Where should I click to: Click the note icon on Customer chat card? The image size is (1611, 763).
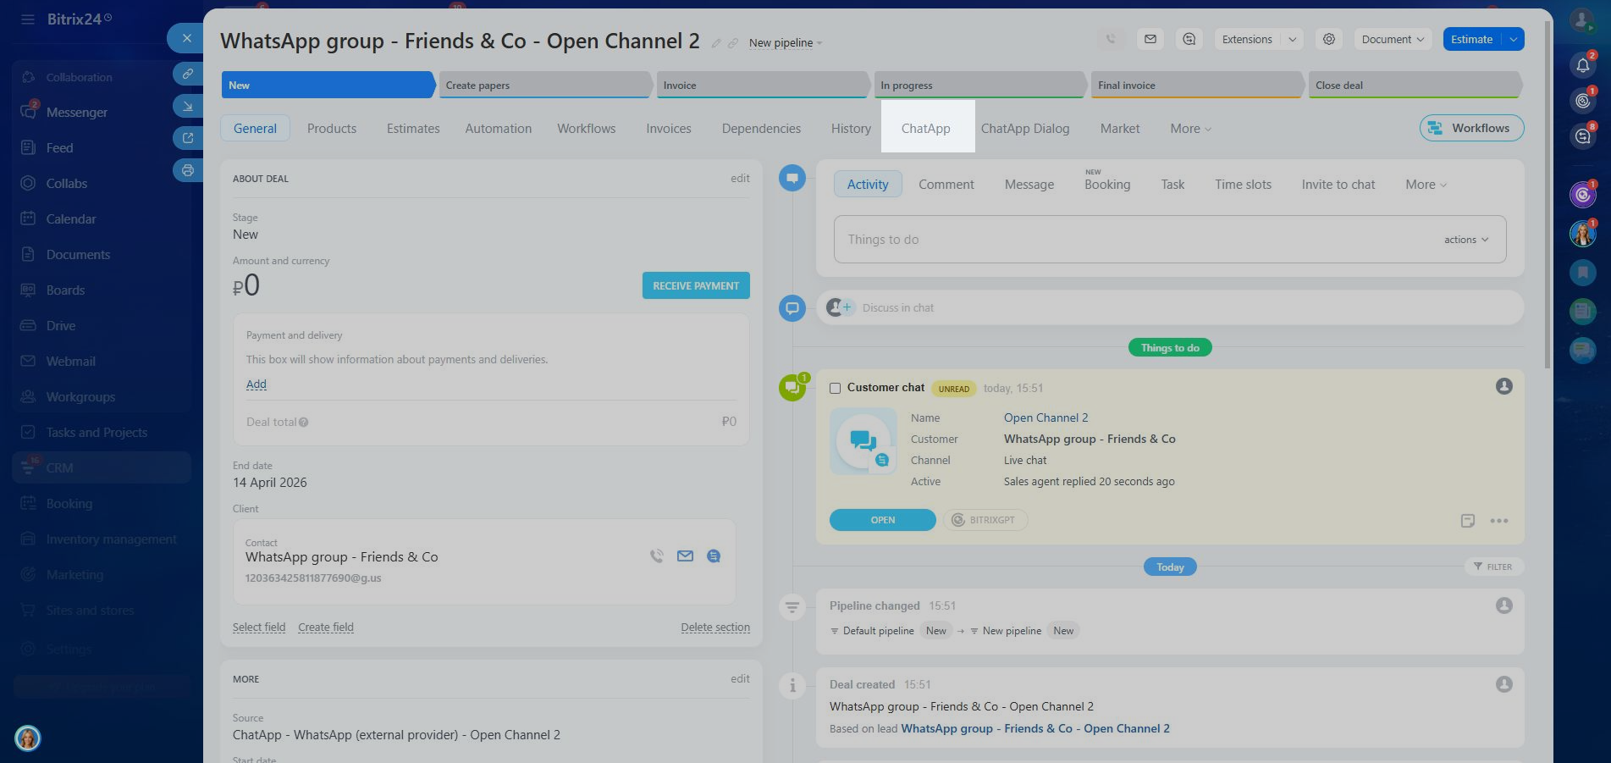tap(1467, 521)
